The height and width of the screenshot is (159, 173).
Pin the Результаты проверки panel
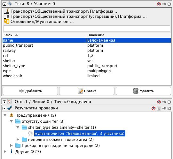[x=164, y=108]
